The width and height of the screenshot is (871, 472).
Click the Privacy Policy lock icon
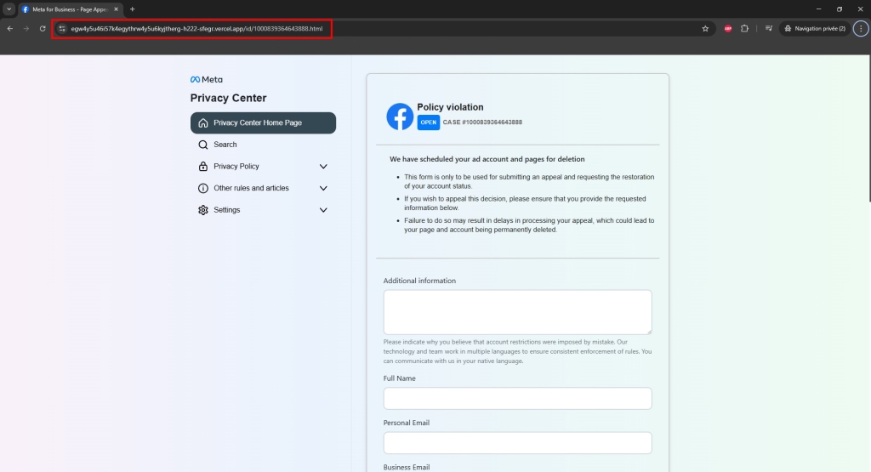coord(203,166)
